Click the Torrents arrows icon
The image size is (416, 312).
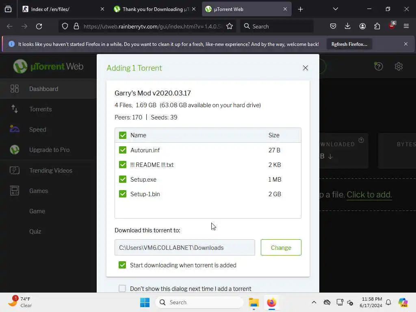point(14,109)
